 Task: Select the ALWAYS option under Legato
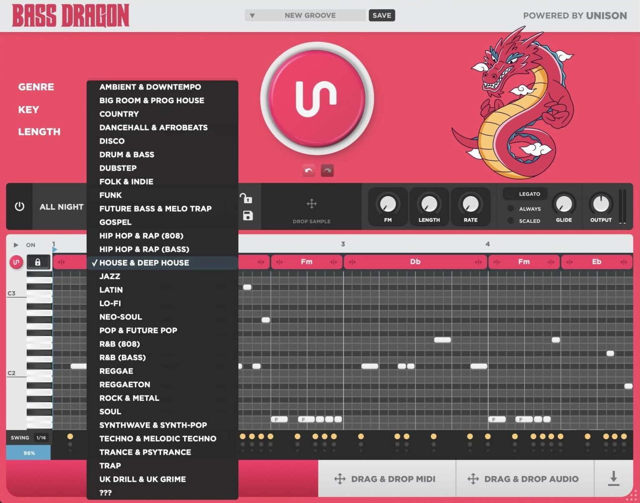(512, 209)
